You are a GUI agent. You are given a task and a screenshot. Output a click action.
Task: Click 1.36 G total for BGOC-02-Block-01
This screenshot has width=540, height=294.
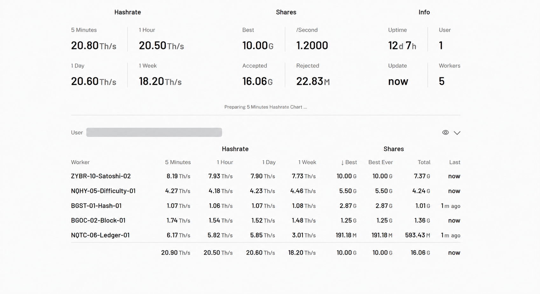tap(422, 221)
